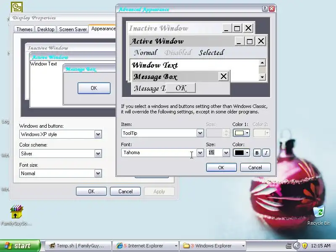The height and width of the screenshot is (252, 336).
Task: Toggle the Bold font button
Action: tap(257, 153)
